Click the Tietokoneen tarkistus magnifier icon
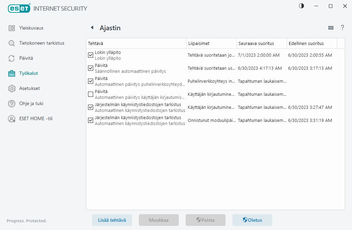This screenshot has width=352, height=230. point(12,43)
